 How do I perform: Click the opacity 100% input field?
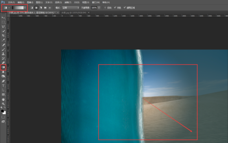pyautogui.click(x=94, y=8)
